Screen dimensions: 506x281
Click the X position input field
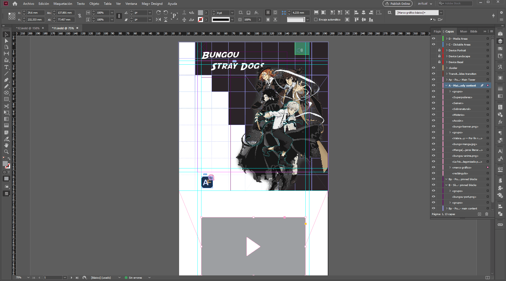coord(35,13)
